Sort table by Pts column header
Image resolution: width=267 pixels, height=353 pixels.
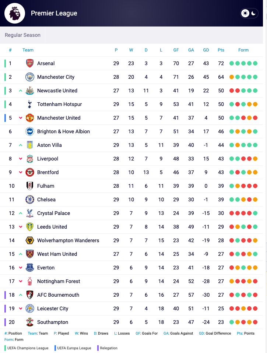click(x=221, y=50)
